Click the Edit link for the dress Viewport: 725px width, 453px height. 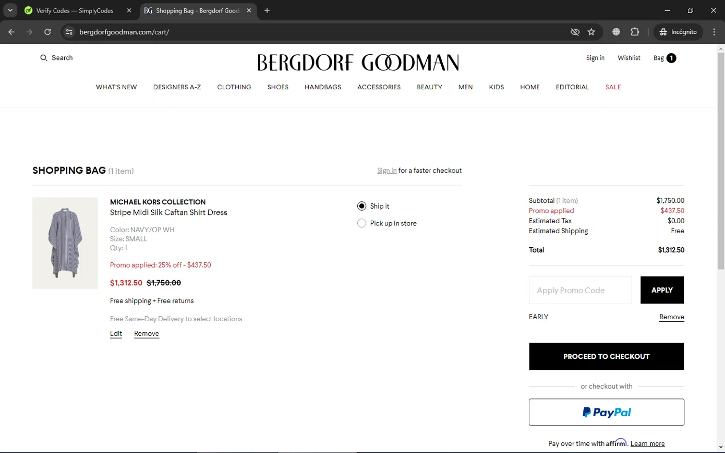pos(116,334)
